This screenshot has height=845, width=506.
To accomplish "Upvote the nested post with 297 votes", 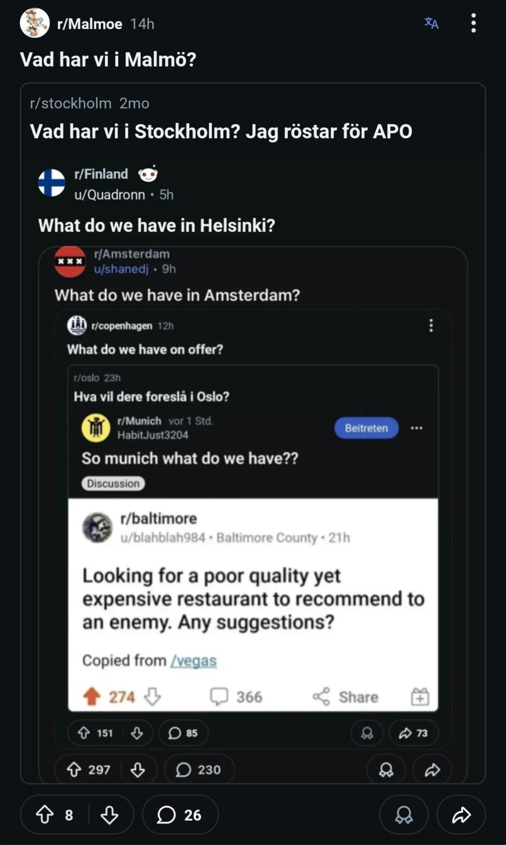I will coord(74,770).
